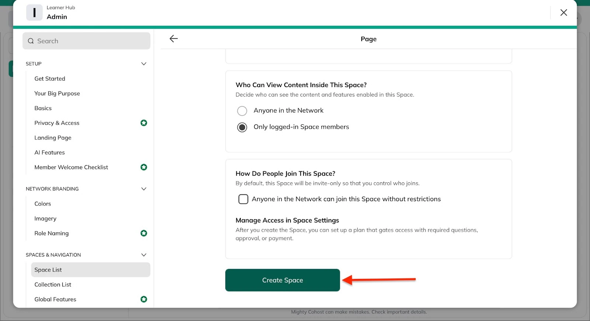Image resolution: width=590 pixels, height=321 pixels.
Task: Open Your Big Purpose settings
Action: pyautogui.click(x=57, y=93)
